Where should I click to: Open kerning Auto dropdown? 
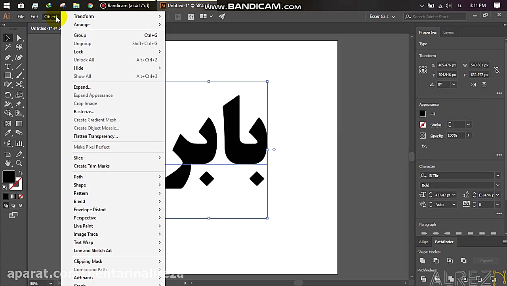[454, 204]
